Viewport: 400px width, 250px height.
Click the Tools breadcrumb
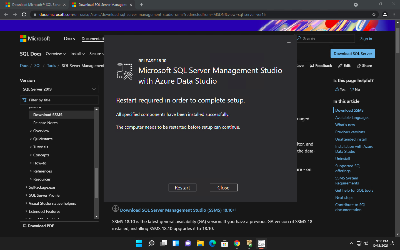[51, 66]
